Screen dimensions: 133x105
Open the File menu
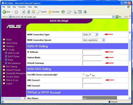coord(4,7)
